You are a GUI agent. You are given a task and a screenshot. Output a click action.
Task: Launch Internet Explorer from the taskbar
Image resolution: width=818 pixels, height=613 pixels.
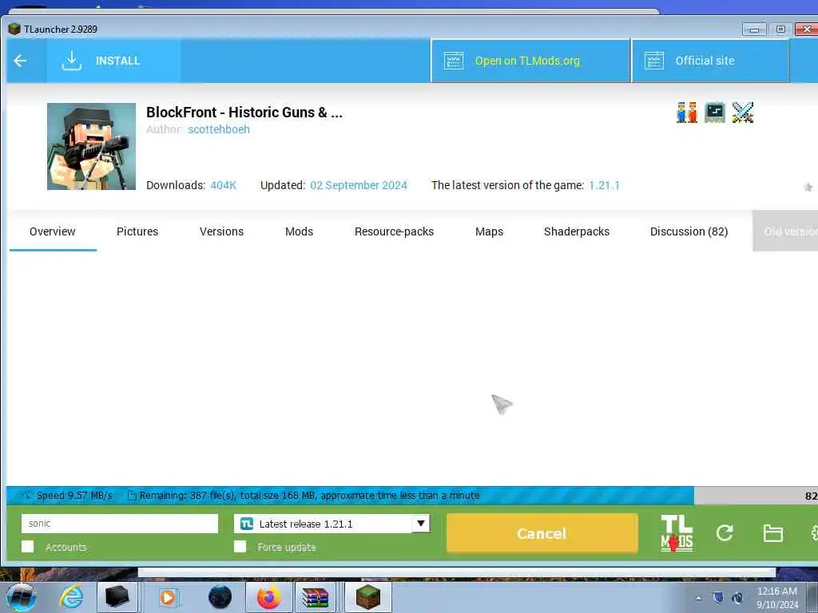71,597
